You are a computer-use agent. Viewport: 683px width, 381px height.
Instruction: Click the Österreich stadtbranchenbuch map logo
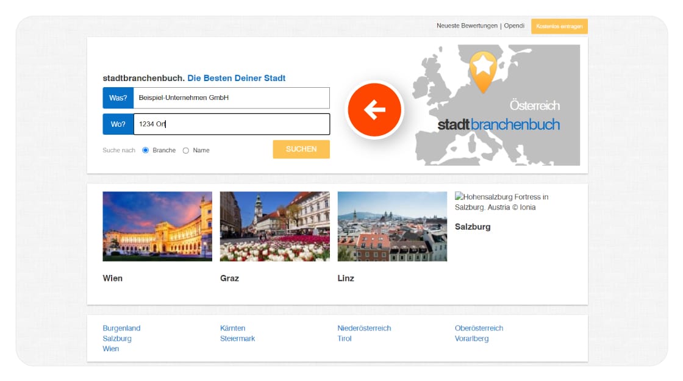[x=496, y=105]
